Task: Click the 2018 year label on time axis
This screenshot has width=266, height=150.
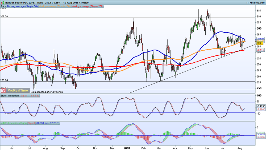Action: point(127,148)
